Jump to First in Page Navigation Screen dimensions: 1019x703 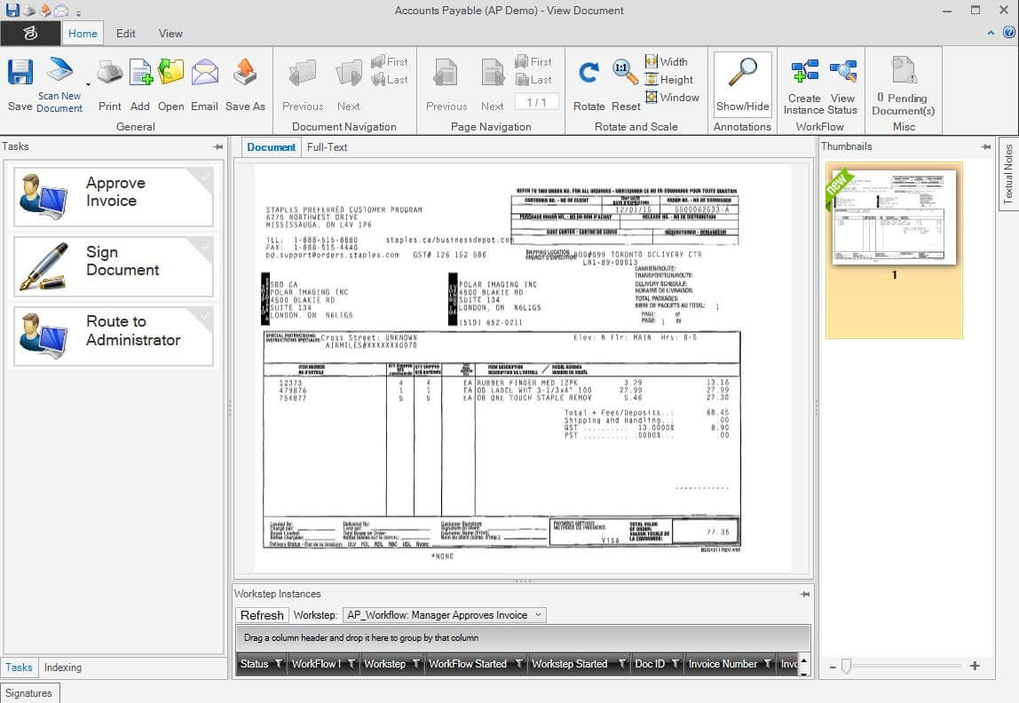(x=533, y=62)
